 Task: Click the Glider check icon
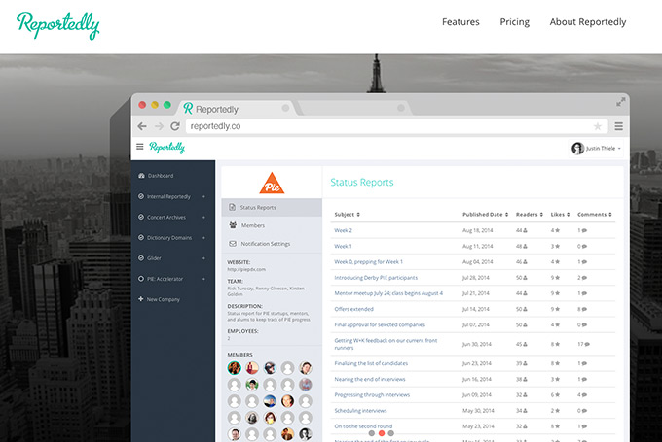[141, 258]
